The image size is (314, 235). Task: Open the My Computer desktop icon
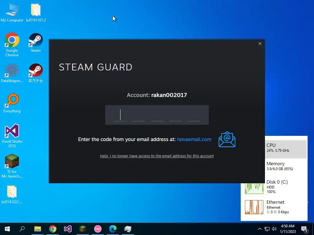(12, 12)
